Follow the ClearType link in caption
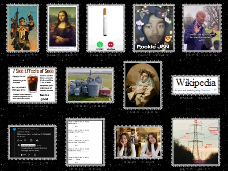 tap(205, 90)
